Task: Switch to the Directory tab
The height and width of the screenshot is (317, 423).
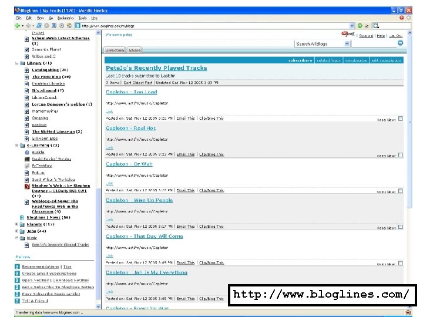Action: [x=115, y=50]
